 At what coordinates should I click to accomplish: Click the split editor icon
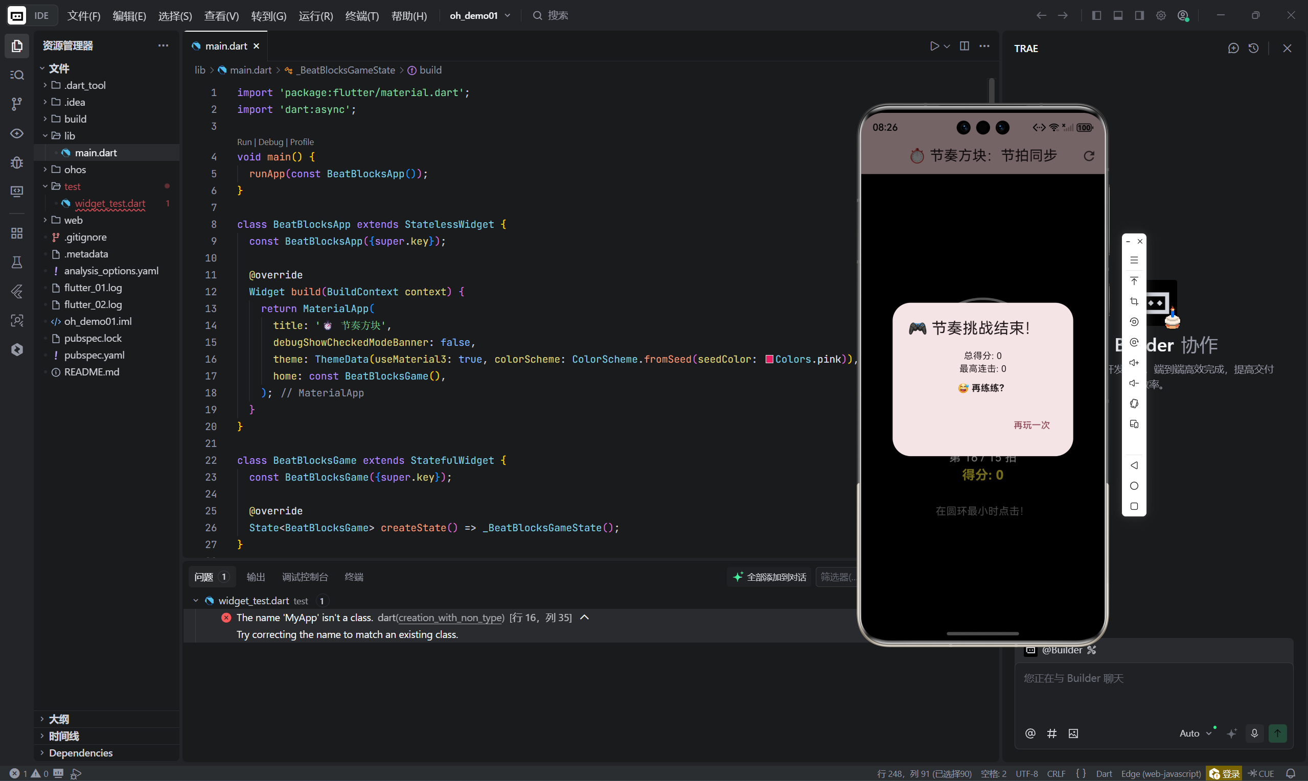[x=964, y=46]
